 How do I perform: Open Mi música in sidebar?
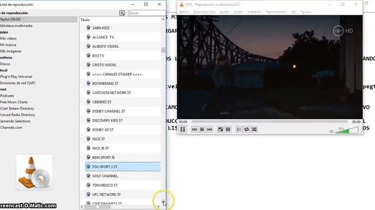(8, 45)
